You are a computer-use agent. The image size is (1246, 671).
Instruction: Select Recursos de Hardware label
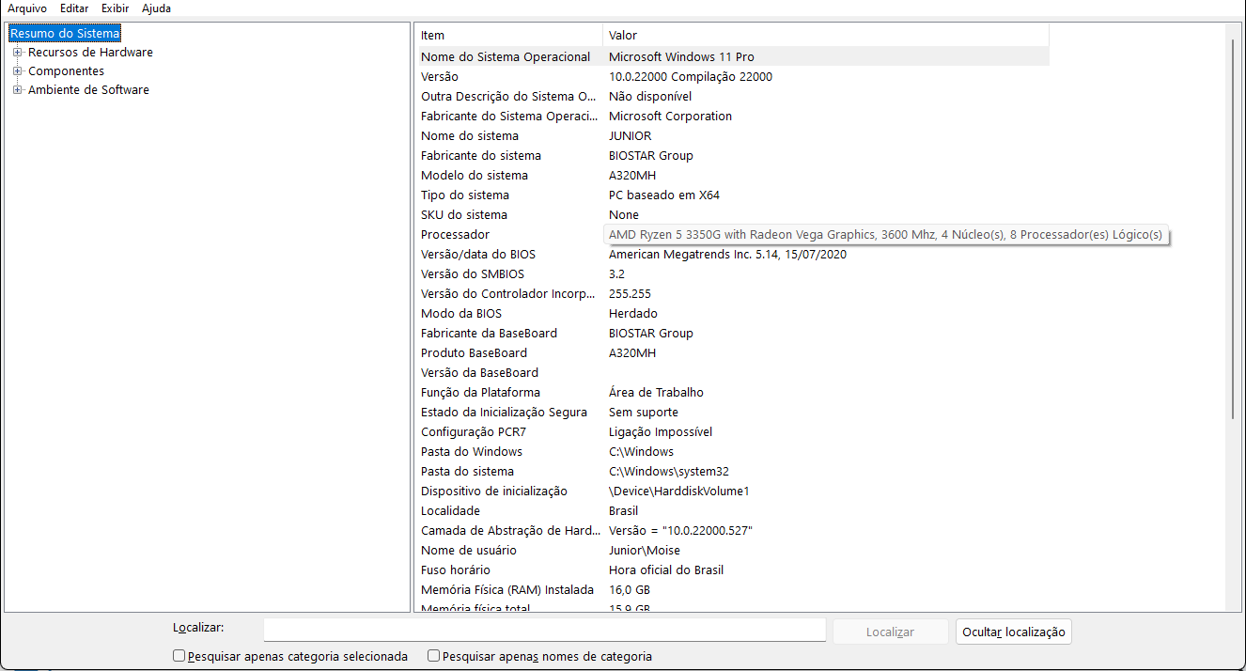[x=90, y=53]
